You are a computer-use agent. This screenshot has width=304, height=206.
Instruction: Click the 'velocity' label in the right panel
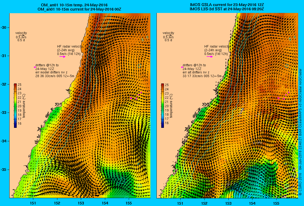168,33
